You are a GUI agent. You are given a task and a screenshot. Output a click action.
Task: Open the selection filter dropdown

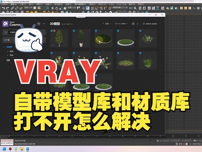click(28, 7)
